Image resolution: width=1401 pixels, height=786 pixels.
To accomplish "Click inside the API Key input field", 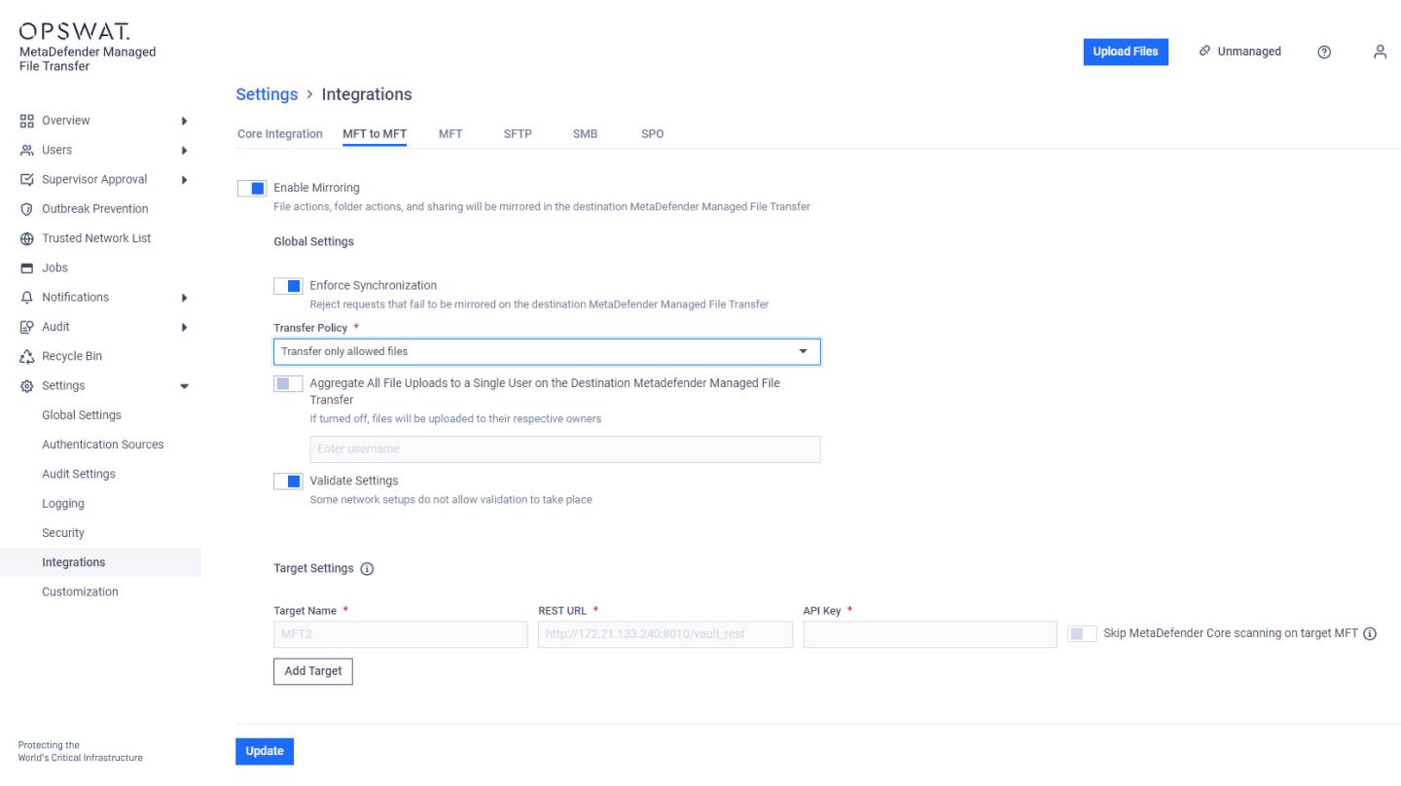I will pyautogui.click(x=929, y=634).
